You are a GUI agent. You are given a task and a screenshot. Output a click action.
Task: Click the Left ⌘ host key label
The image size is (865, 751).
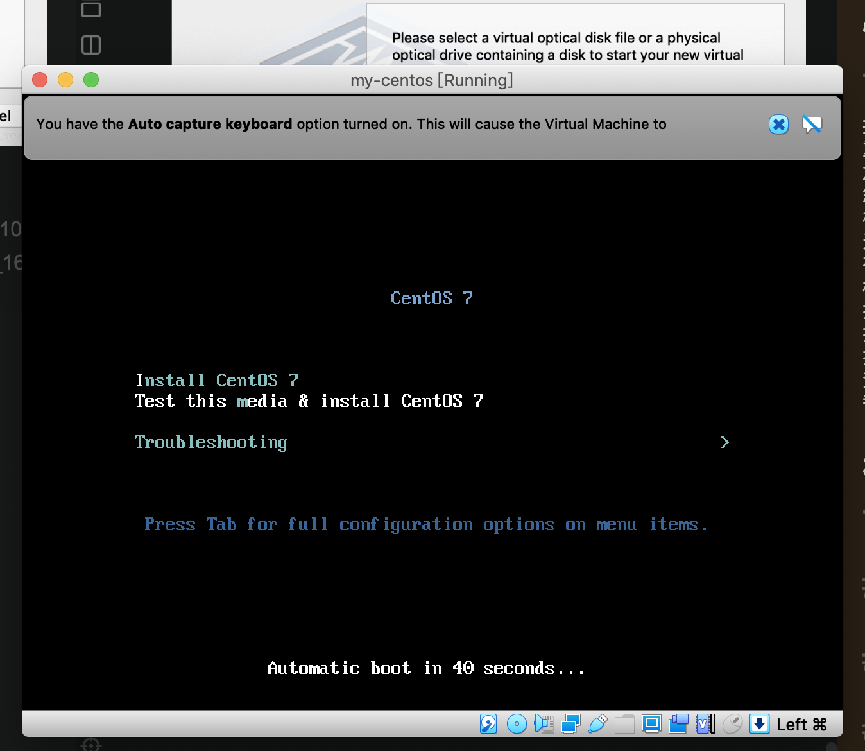801,725
